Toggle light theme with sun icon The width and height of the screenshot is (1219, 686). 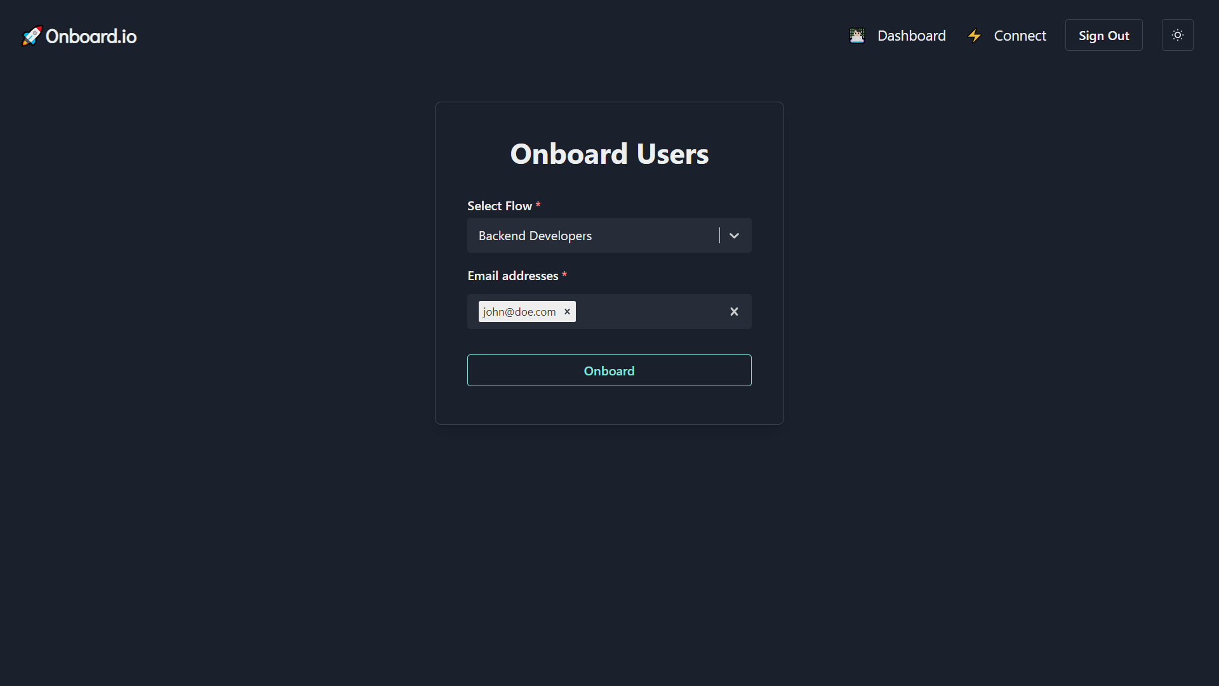click(x=1177, y=35)
